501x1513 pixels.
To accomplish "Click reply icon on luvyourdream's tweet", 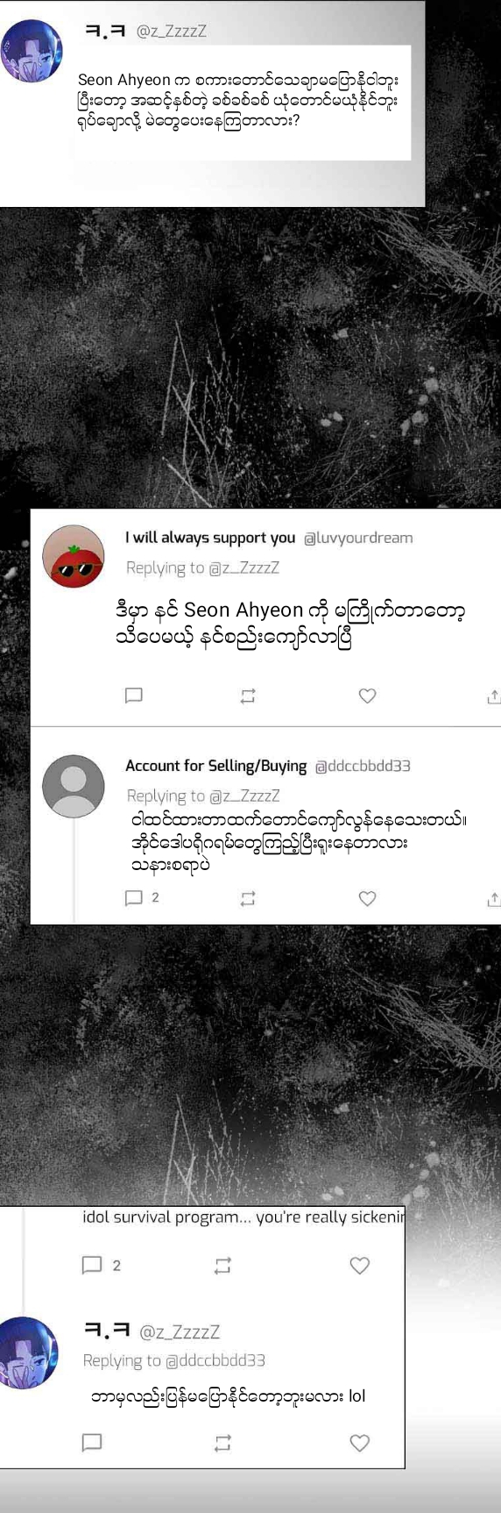I will pos(134,696).
